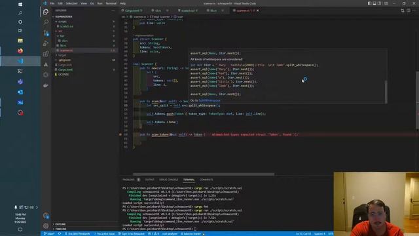Open Explorer panel ellipsis menu

tap(113, 10)
